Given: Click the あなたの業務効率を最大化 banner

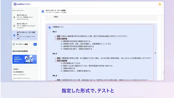Looking at the screenshot, I should (x=25, y=59).
